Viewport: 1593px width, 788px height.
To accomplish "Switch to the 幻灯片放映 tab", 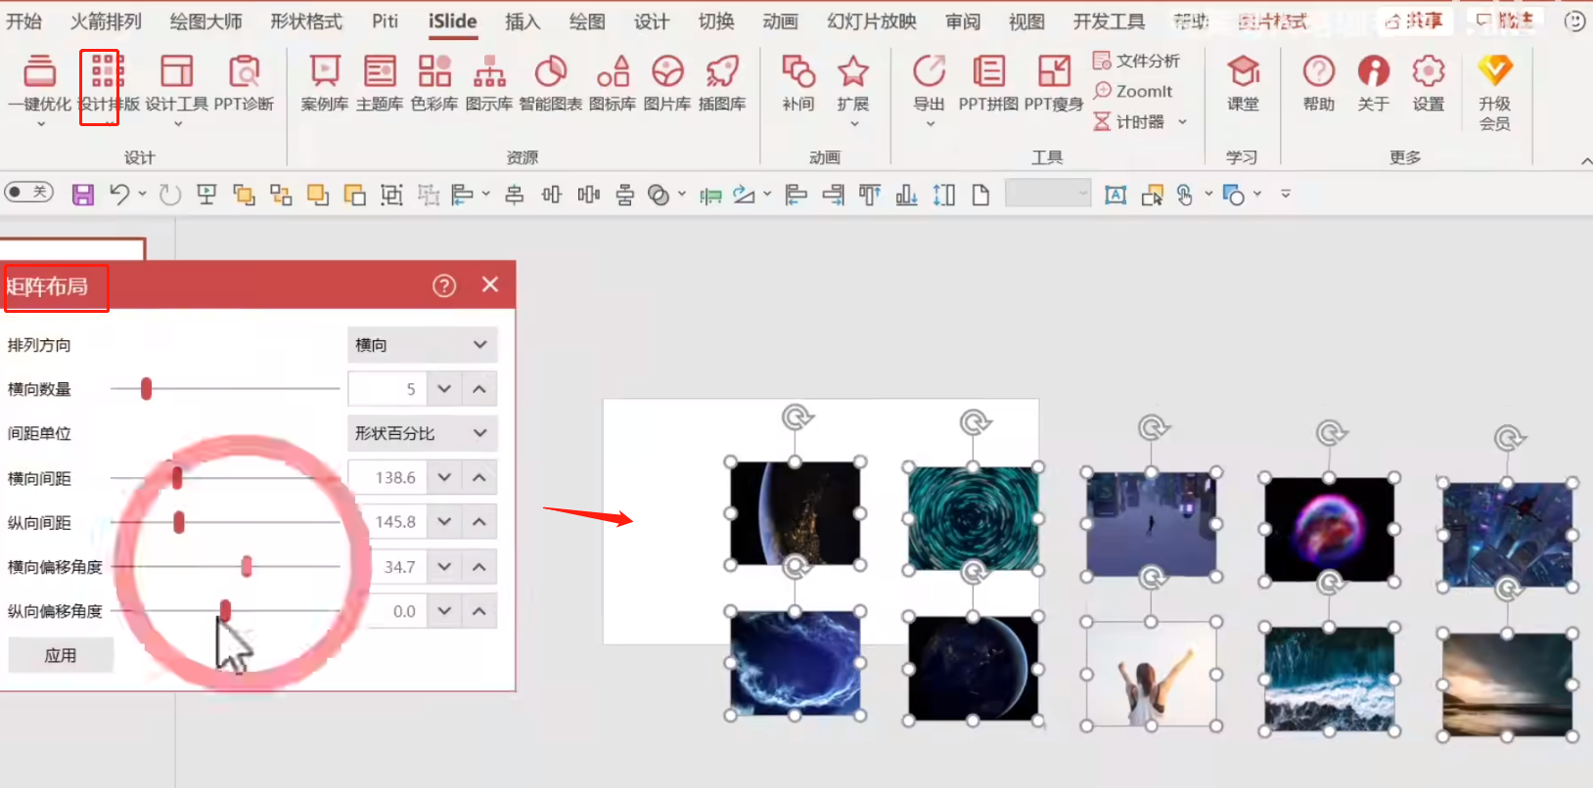I will 872,21.
